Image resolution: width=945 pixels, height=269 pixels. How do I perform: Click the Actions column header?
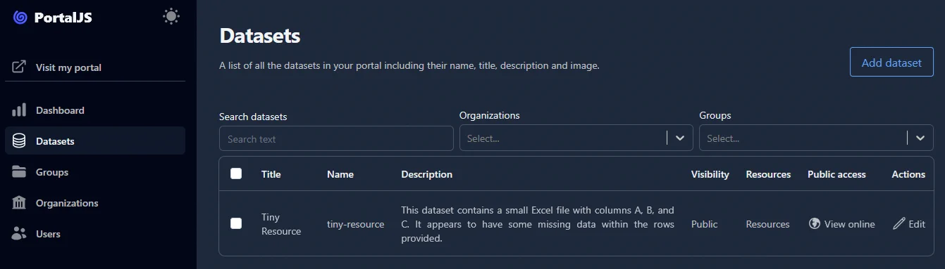908,174
